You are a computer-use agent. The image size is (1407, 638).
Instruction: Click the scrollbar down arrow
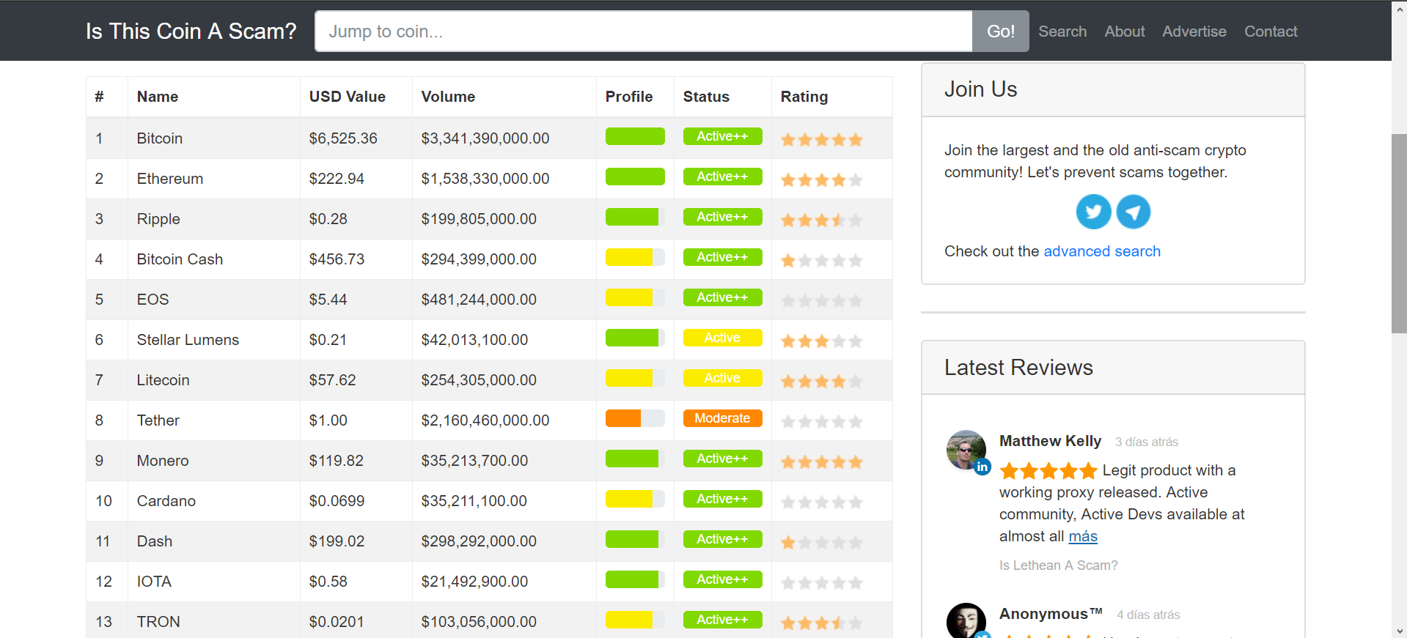(1399, 631)
